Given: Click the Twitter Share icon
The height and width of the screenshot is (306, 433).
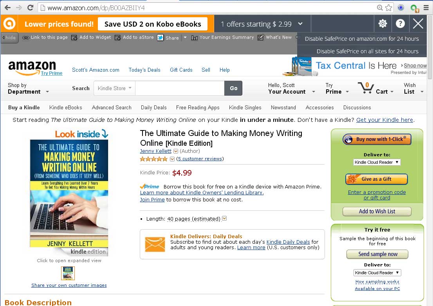Looking at the screenshot, I should click(161, 38).
